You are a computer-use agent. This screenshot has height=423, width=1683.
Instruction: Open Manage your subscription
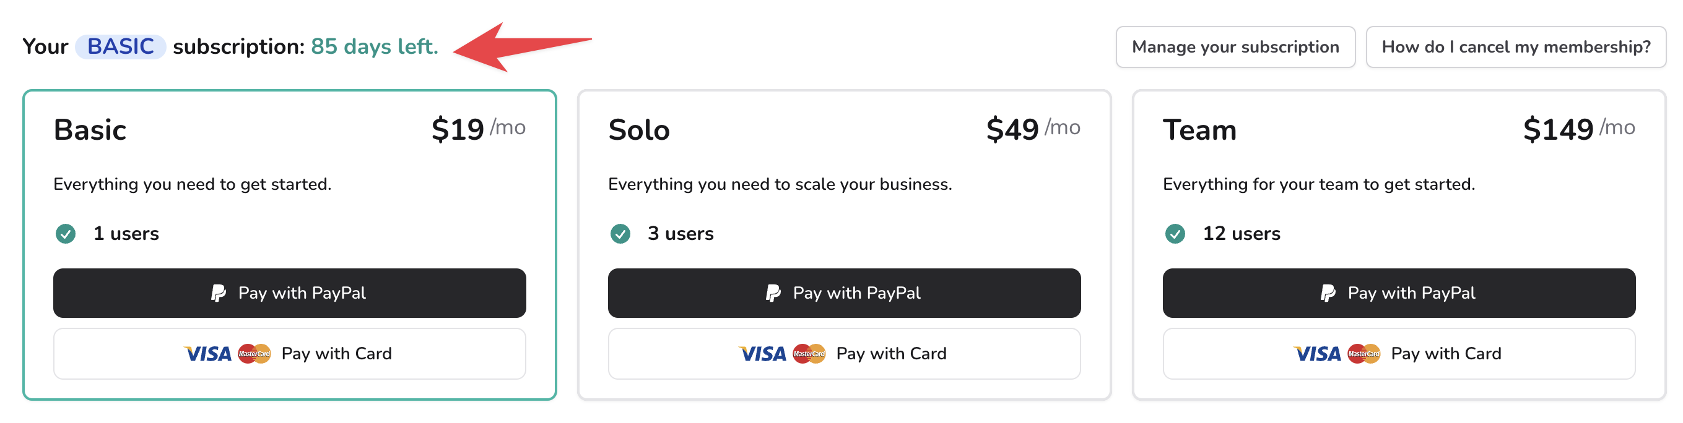tap(1235, 47)
